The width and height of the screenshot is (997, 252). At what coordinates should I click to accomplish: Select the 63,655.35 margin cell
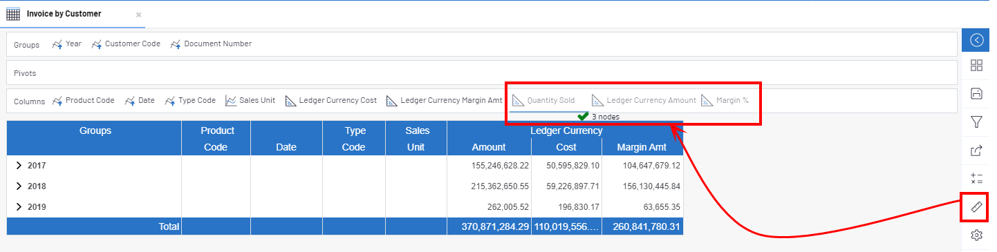coord(642,207)
